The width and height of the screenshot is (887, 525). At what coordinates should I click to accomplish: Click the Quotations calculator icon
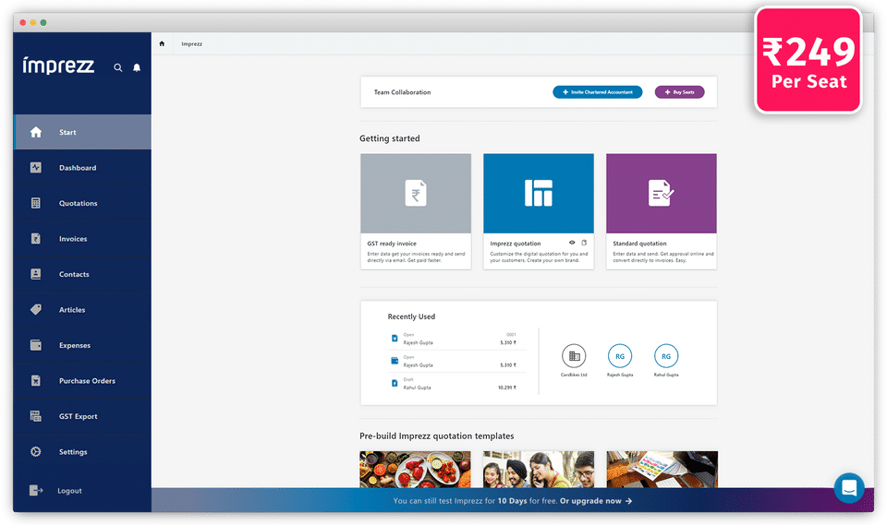coord(36,203)
